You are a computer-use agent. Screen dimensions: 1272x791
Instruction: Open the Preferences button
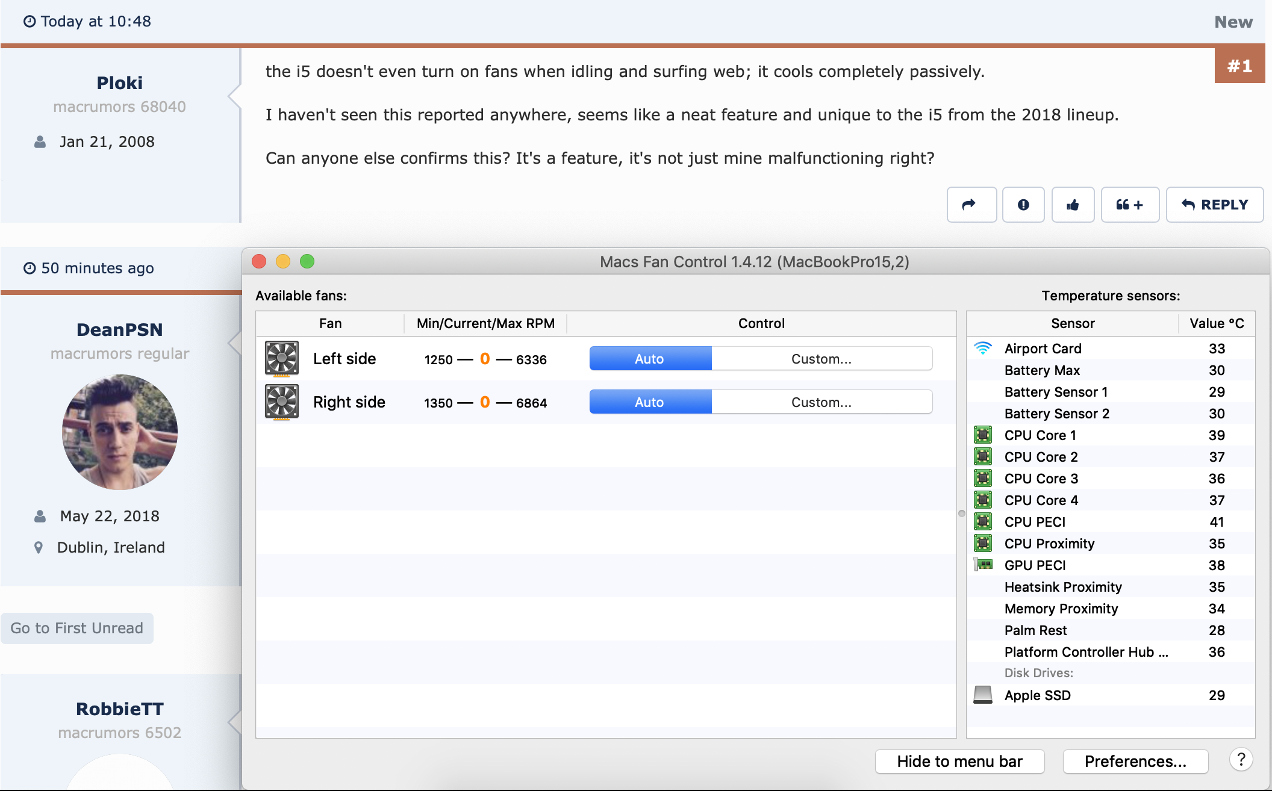(x=1135, y=762)
